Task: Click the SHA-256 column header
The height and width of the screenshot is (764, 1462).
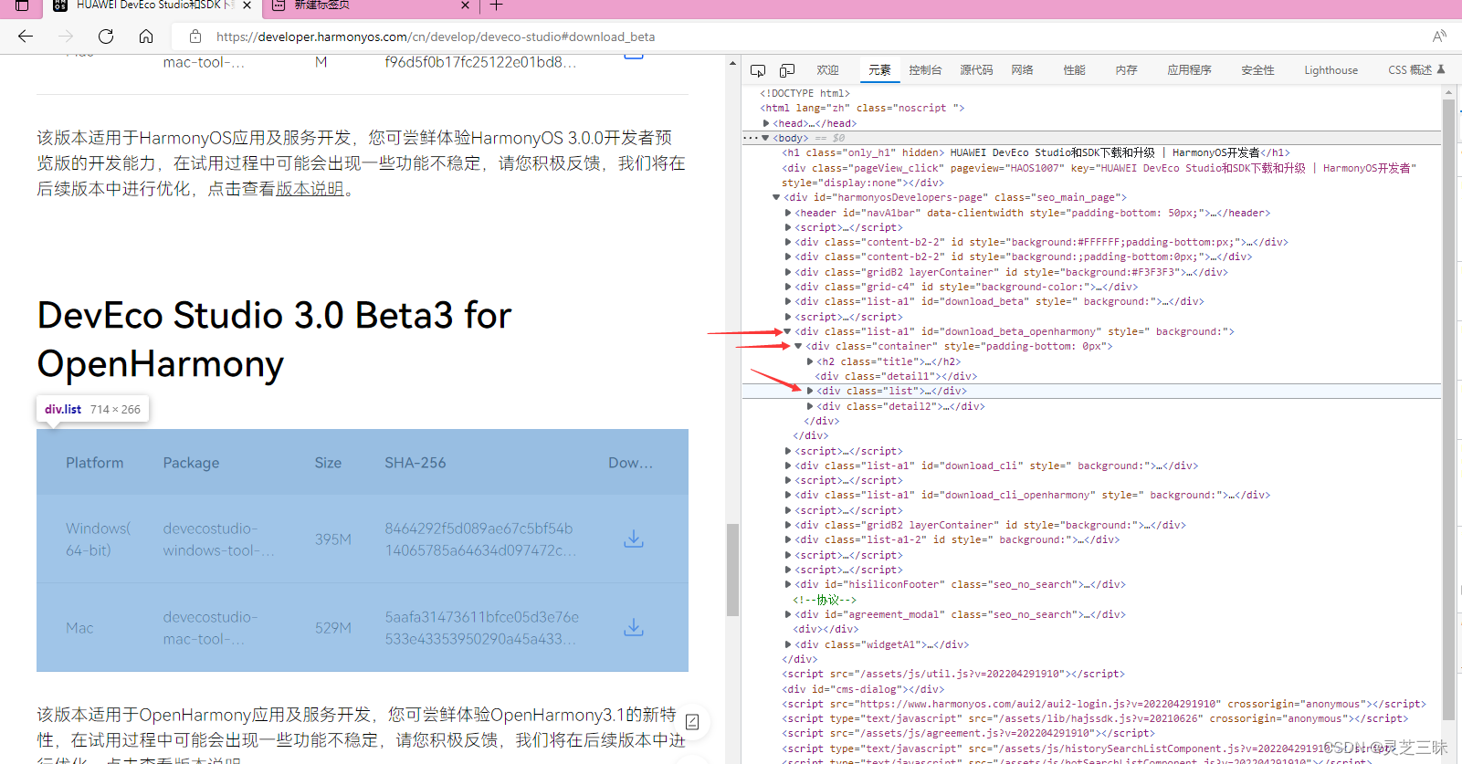Action: click(x=415, y=463)
